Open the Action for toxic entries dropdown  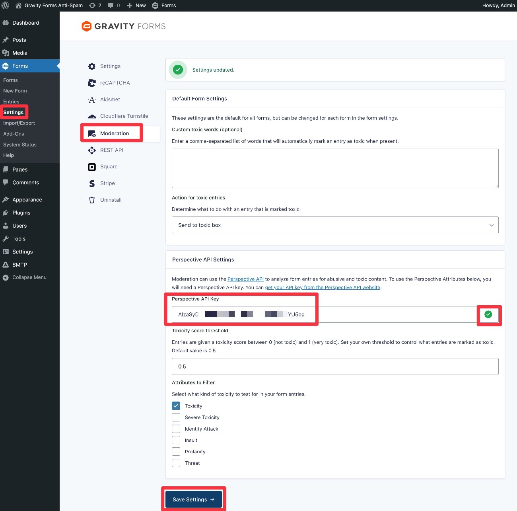coord(335,225)
